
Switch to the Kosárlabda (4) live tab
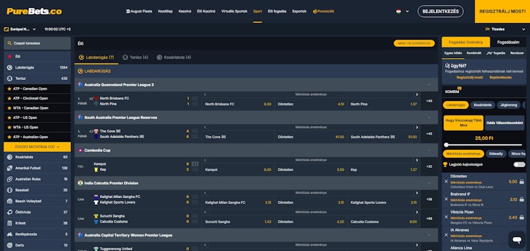(x=174, y=57)
